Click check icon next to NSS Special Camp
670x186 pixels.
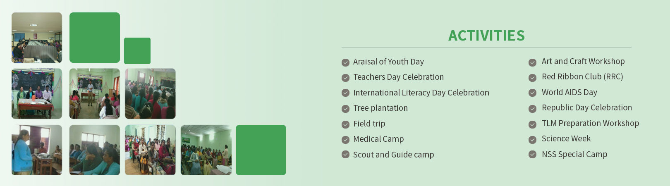click(x=532, y=155)
